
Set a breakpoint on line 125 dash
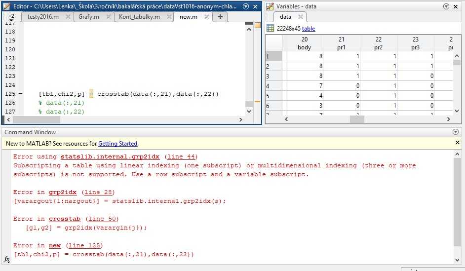20,94
